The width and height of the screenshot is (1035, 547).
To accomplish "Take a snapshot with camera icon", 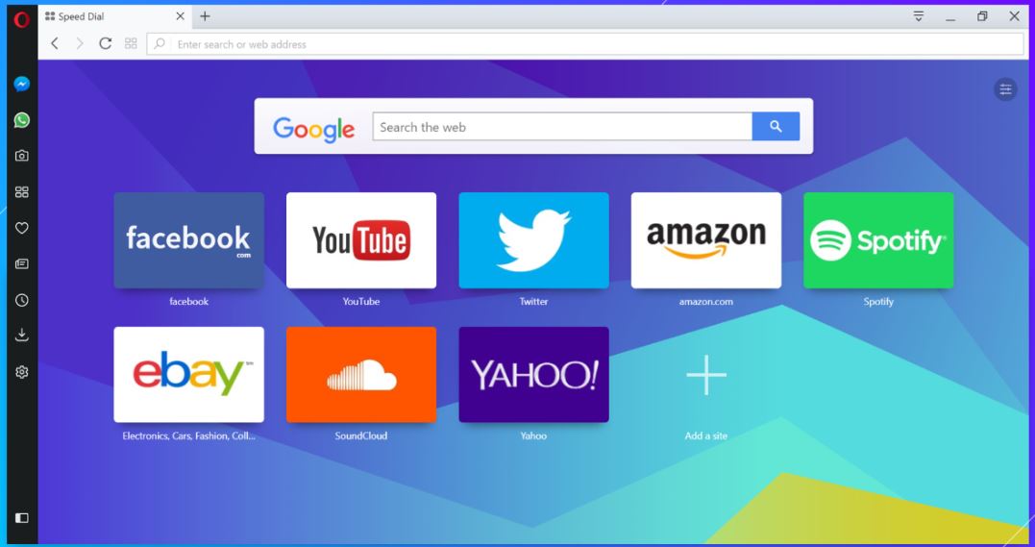I will 22,156.
